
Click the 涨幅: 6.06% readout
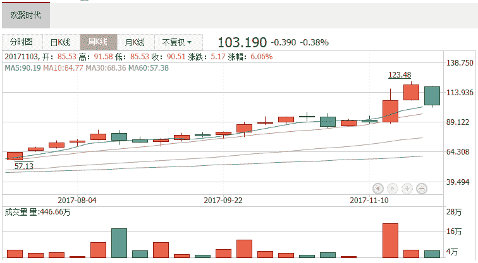(x=250, y=57)
